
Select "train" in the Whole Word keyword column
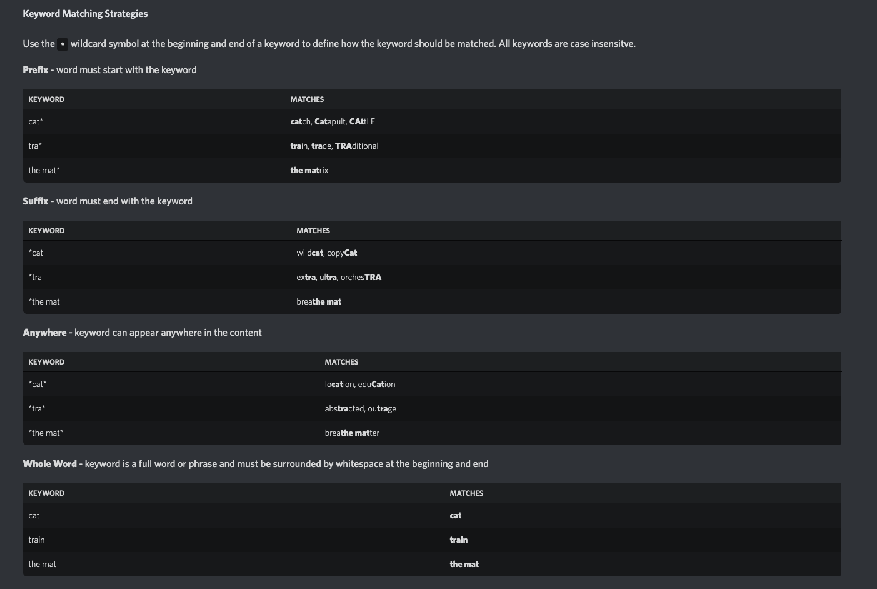coord(36,540)
